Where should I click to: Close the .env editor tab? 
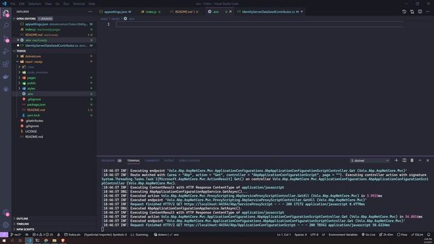tap(231, 12)
